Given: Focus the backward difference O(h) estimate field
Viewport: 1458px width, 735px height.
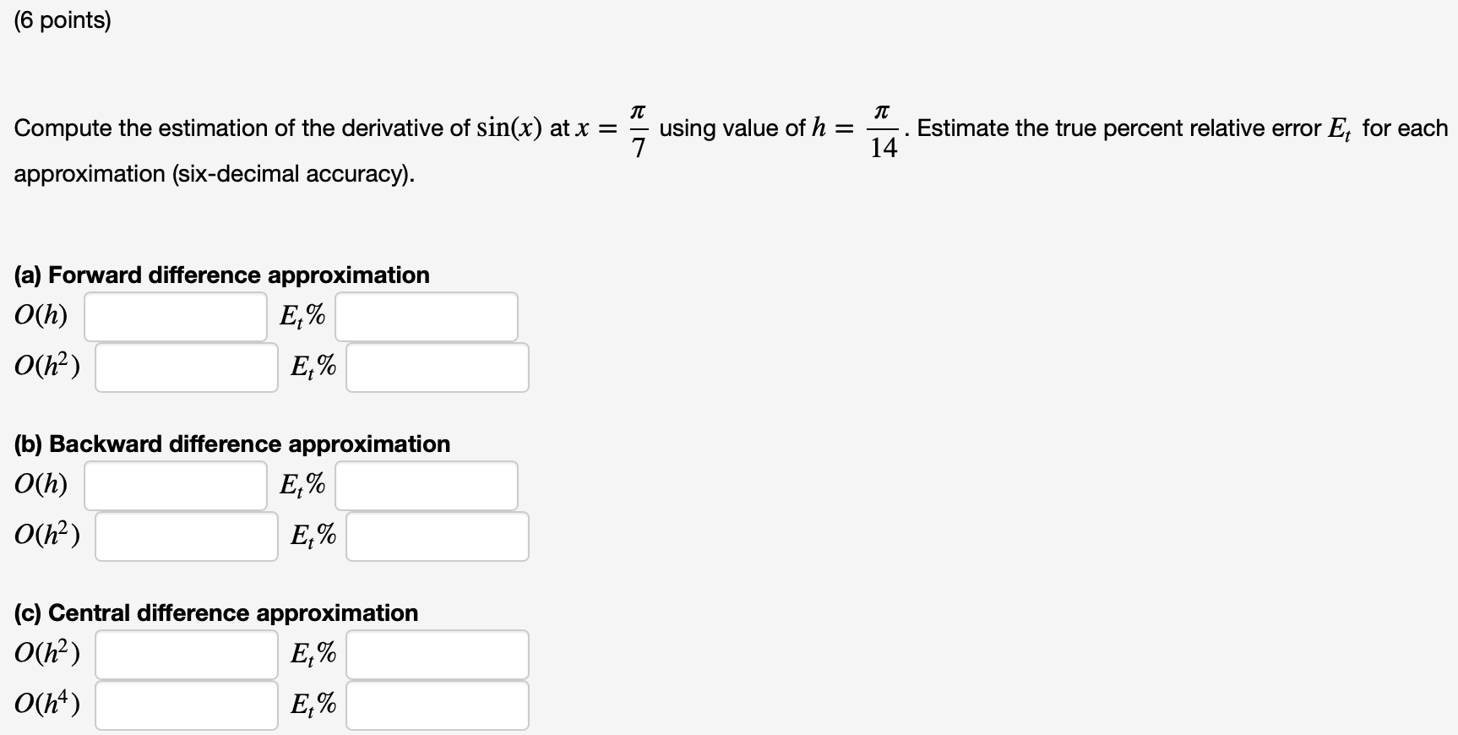Looking at the screenshot, I should (x=176, y=486).
